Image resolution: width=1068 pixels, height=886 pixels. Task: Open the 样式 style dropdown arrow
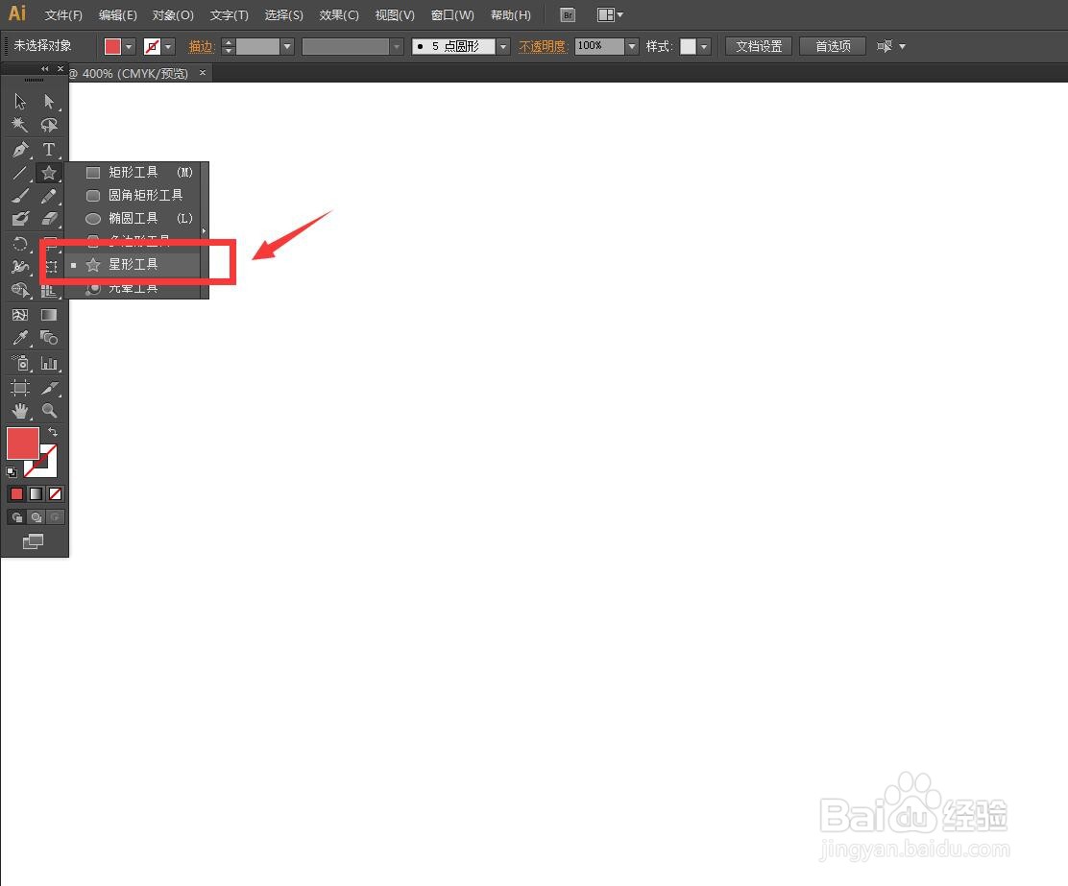click(x=704, y=46)
